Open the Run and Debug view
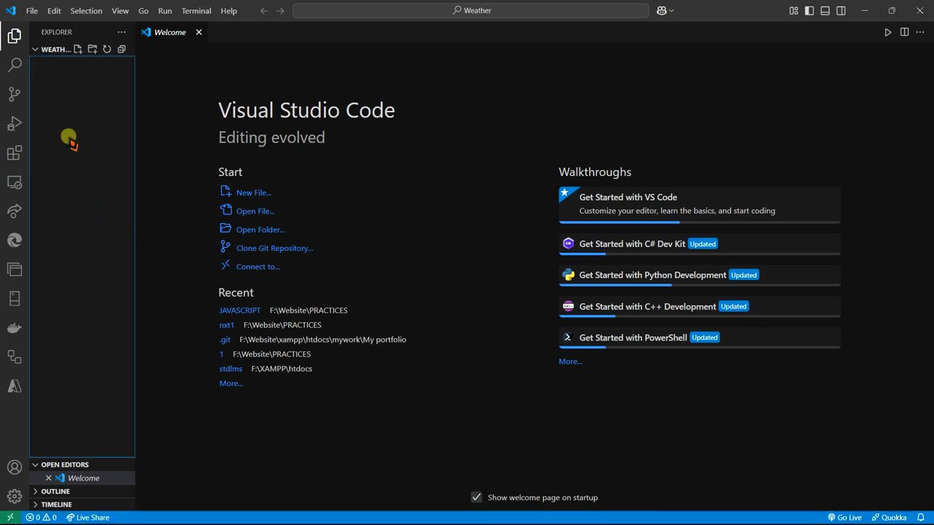This screenshot has width=934, height=525. point(15,123)
